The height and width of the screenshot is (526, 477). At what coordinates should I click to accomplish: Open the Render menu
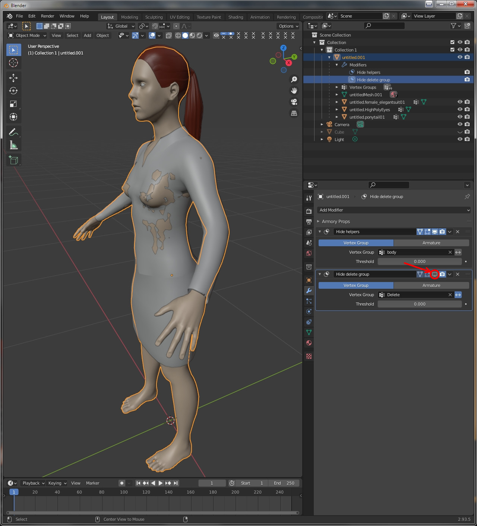47,16
